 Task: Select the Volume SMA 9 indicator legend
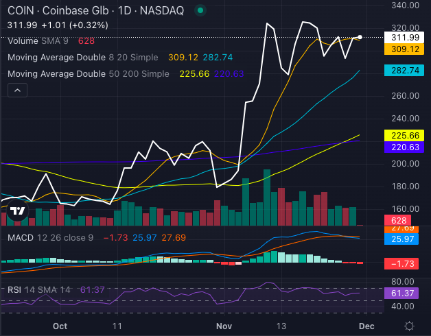click(x=38, y=41)
